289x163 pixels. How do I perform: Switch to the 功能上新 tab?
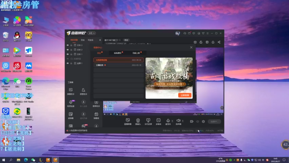(x=136, y=53)
